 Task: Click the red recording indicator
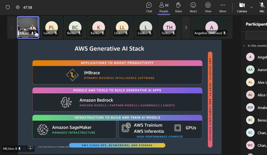point(18,7)
